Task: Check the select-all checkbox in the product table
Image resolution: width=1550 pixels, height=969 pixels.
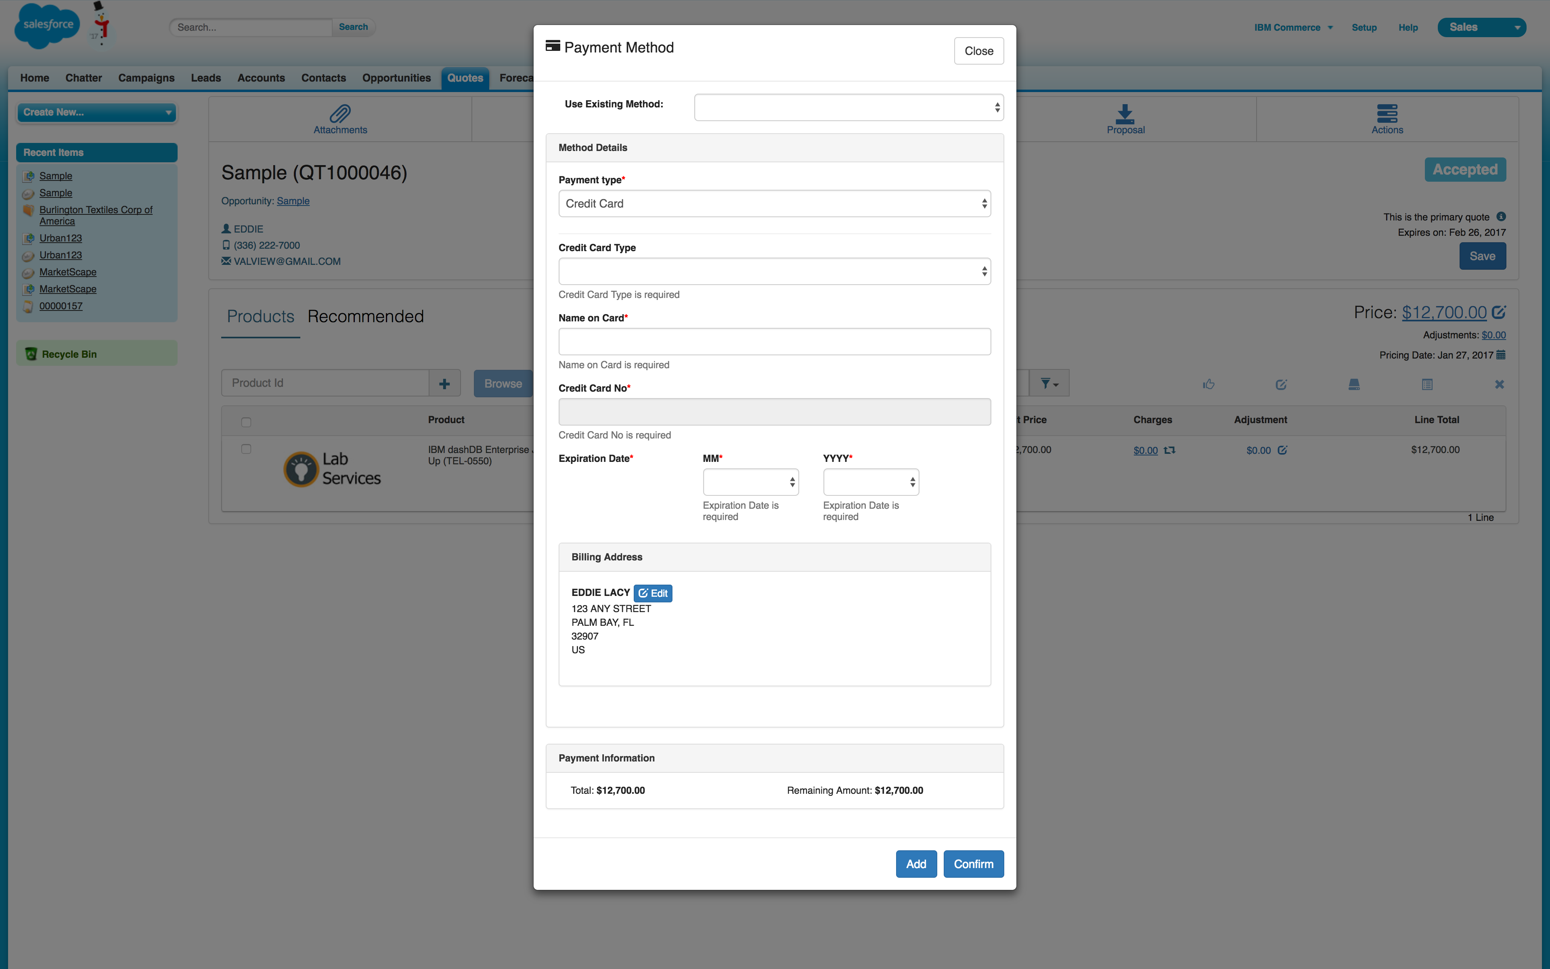Action: (x=246, y=422)
